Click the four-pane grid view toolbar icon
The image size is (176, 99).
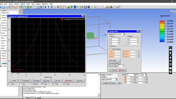coord(38,7)
